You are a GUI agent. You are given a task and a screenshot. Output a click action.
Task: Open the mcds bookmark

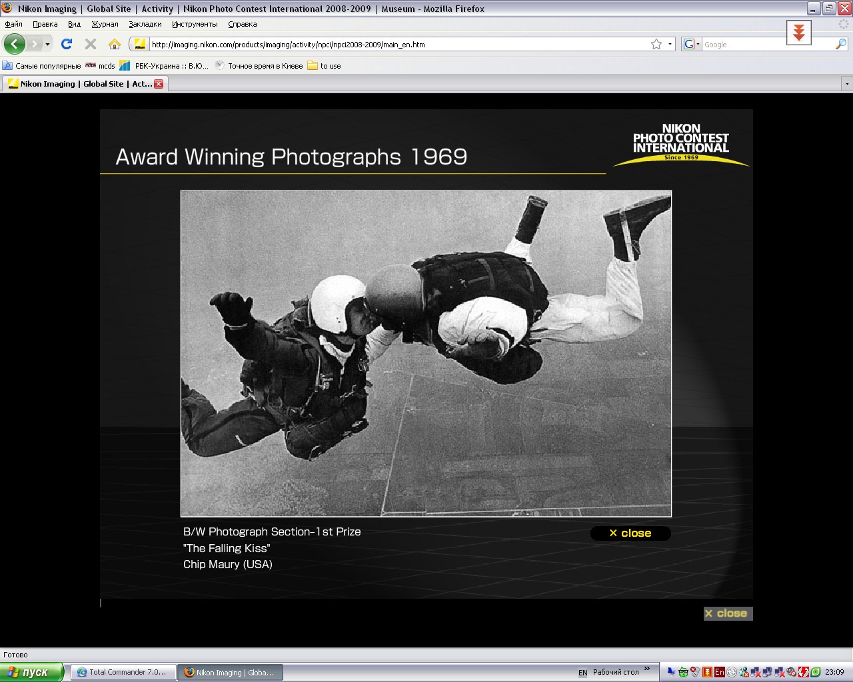click(100, 66)
